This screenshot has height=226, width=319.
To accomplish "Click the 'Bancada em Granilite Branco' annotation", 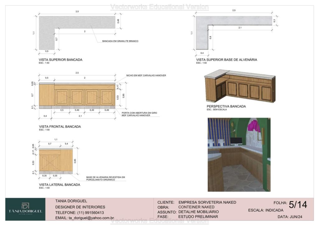I will point(120,41).
